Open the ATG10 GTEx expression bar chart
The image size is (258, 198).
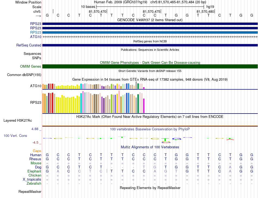click(x=93, y=85)
